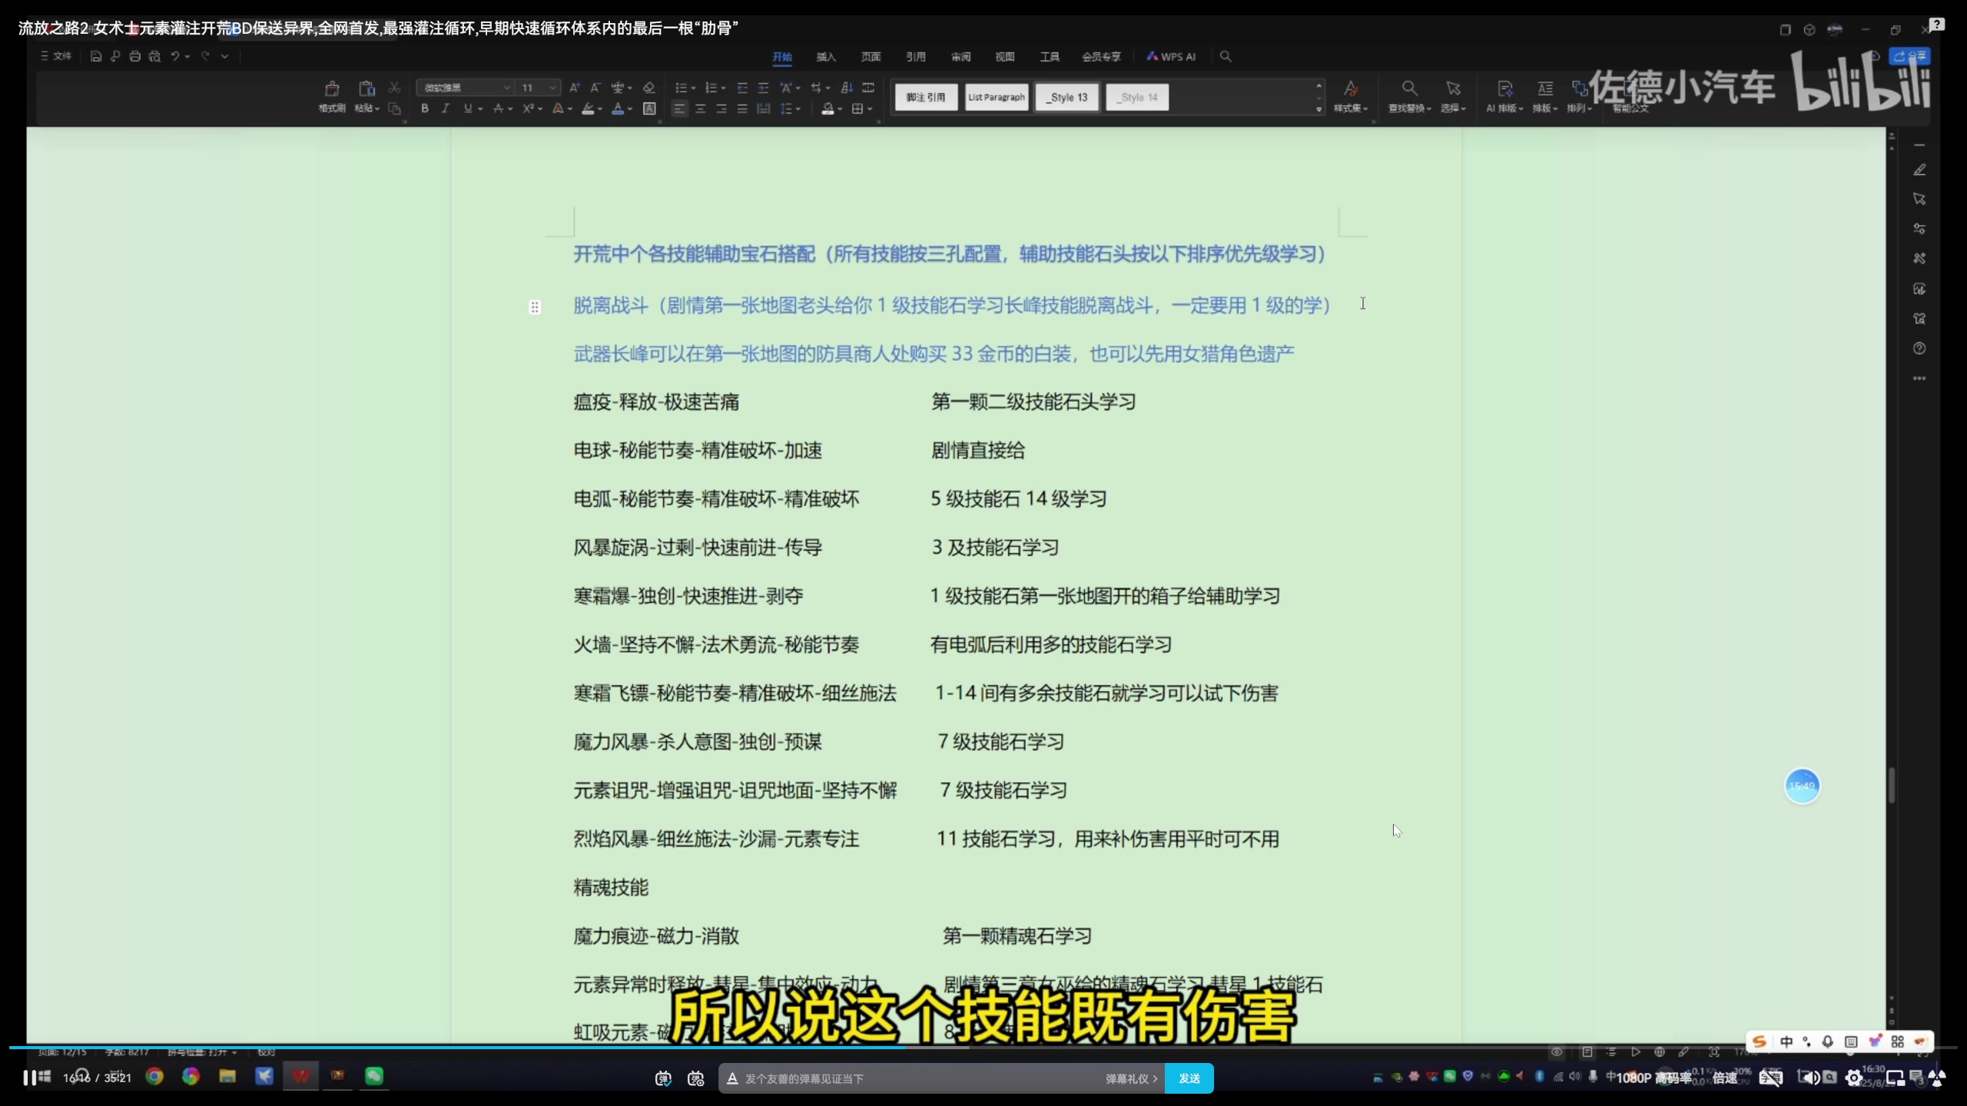Click the Style Set icon

(x=1351, y=88)
